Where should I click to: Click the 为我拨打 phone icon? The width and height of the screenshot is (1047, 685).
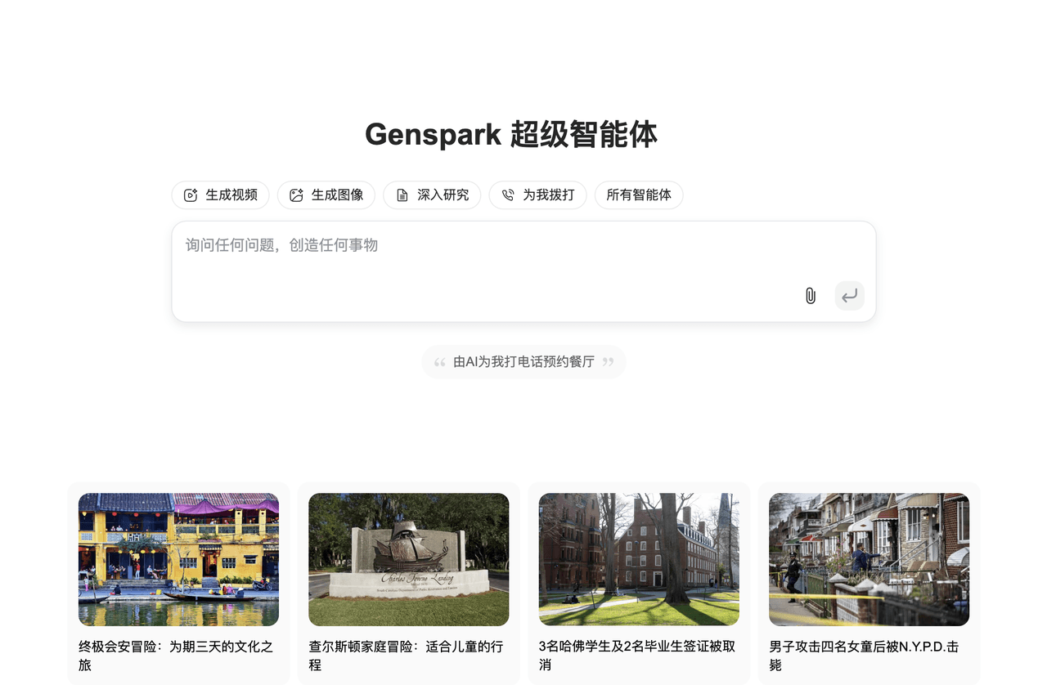(508, 195)
